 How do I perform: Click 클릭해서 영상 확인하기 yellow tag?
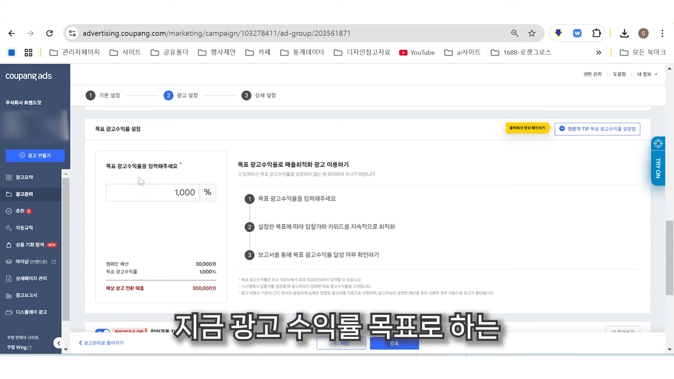coord(527,128)
